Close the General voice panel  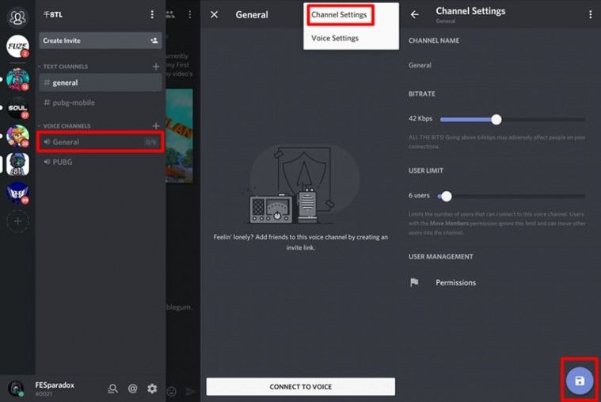tap(215, 14)
